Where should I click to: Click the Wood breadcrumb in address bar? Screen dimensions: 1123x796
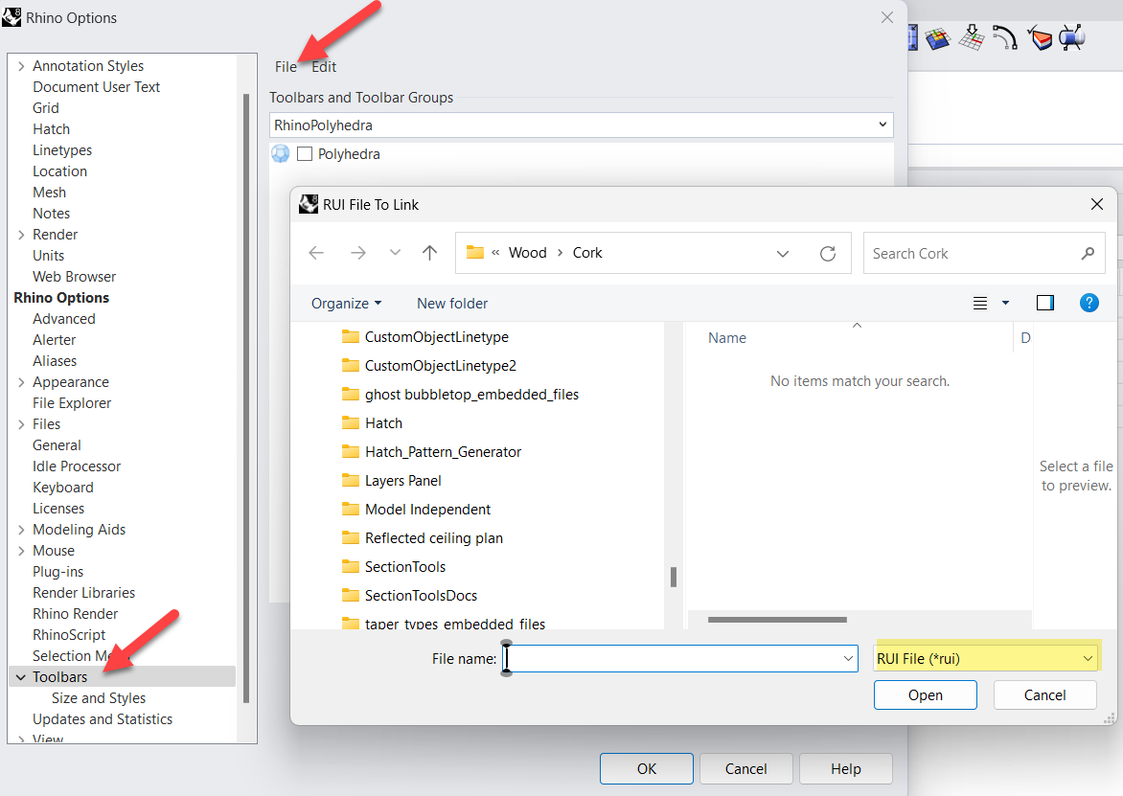pyautogui.click(x=528, y=253)
